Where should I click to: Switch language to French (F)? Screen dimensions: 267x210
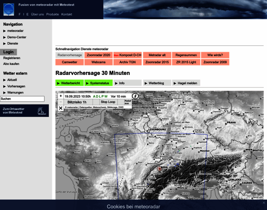point(20,14)
